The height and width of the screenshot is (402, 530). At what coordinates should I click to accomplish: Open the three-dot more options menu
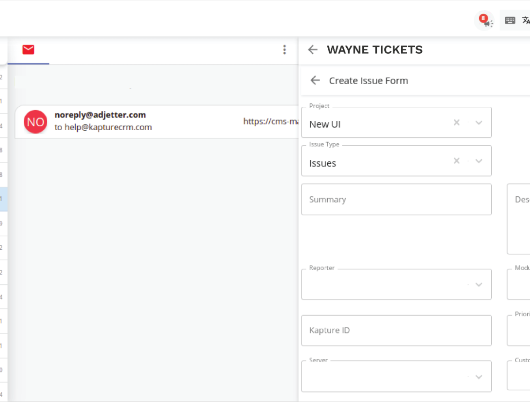click(x=284, y=49)
